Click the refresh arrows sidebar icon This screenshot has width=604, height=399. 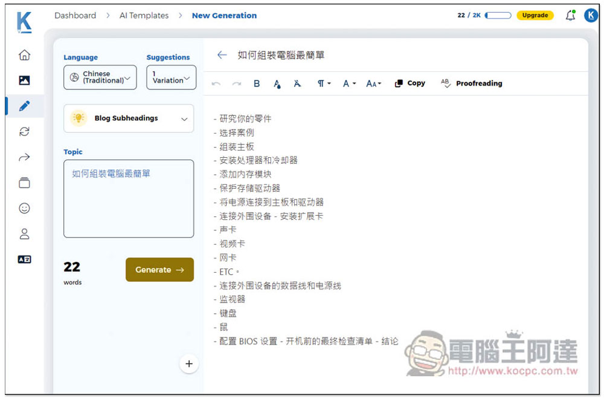24,132
